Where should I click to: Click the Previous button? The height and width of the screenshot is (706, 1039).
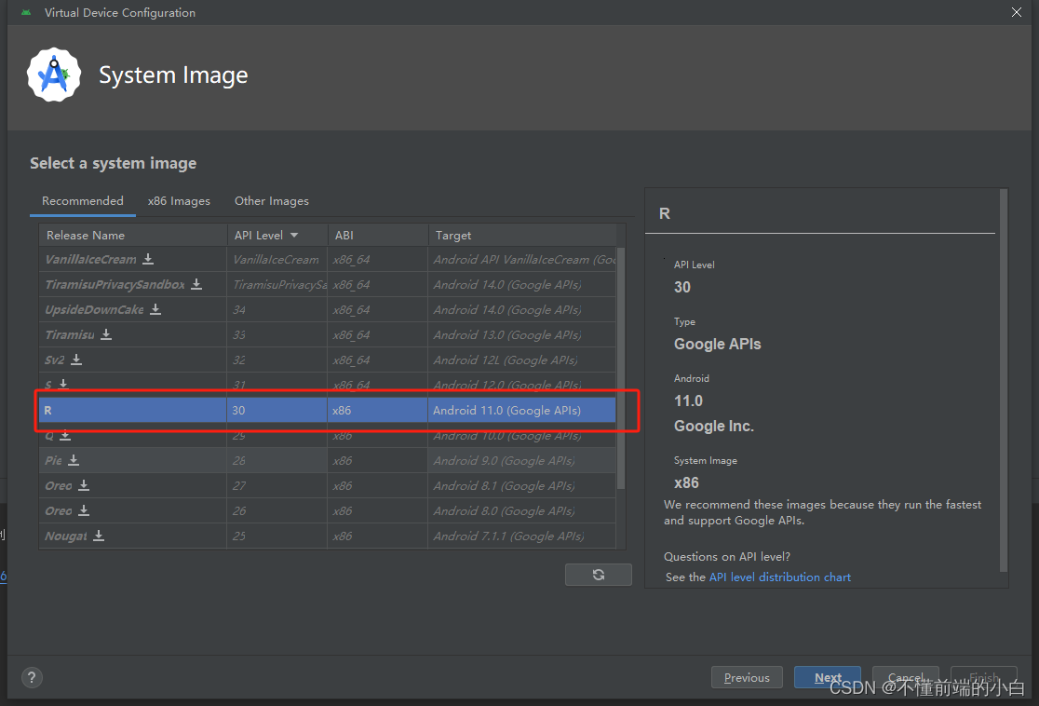747,677
